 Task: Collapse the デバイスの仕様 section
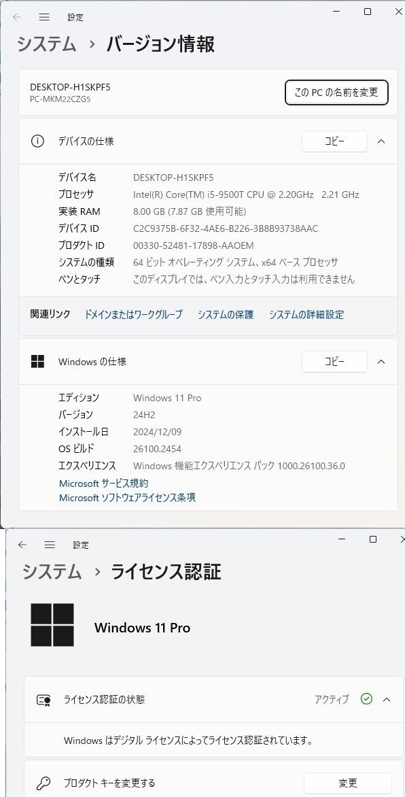(381, 141)
